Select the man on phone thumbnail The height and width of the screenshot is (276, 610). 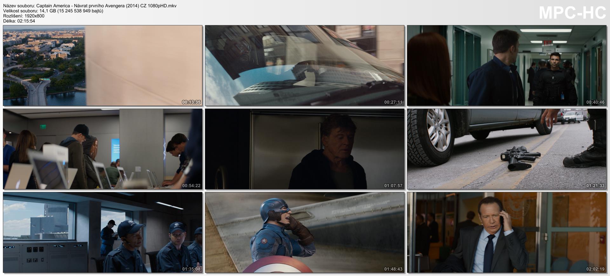(507, 232)
